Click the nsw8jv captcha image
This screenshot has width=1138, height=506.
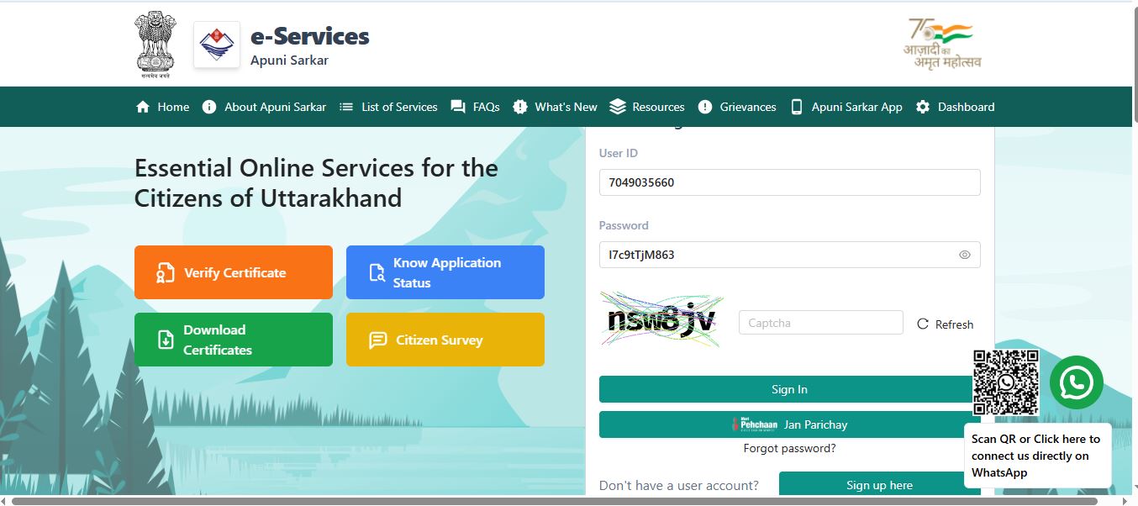point(662,320)
